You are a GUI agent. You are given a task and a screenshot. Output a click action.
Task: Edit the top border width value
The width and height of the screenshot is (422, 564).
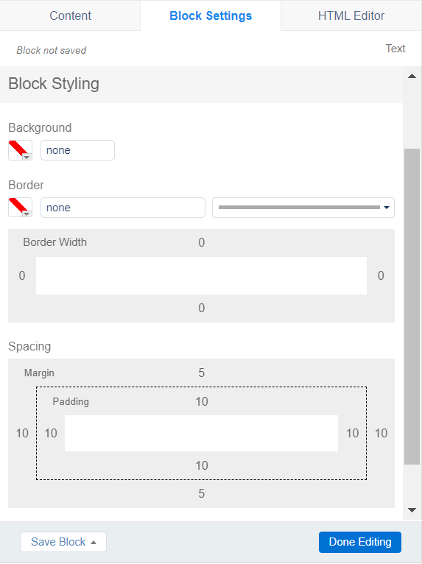point(202,242)
